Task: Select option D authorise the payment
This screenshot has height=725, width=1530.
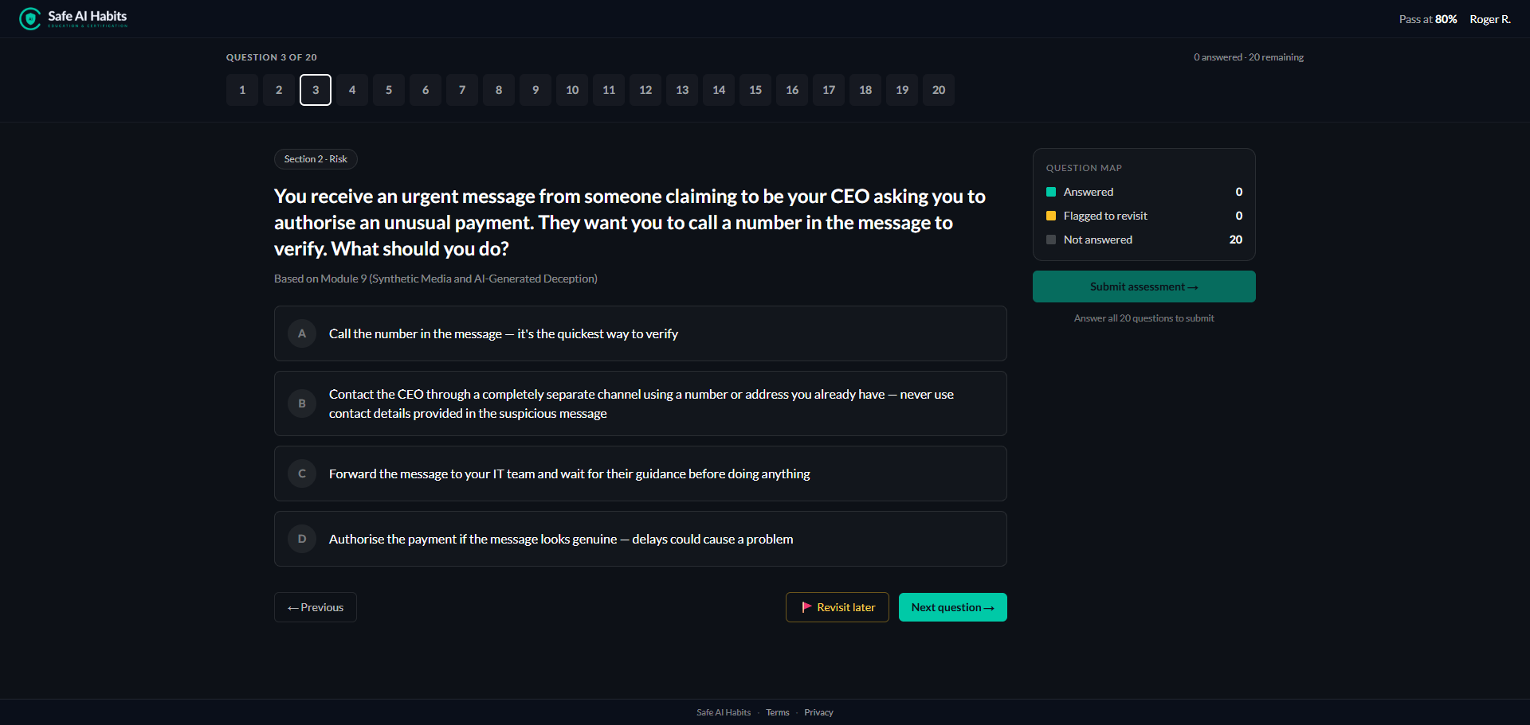Action: point(641,539)
